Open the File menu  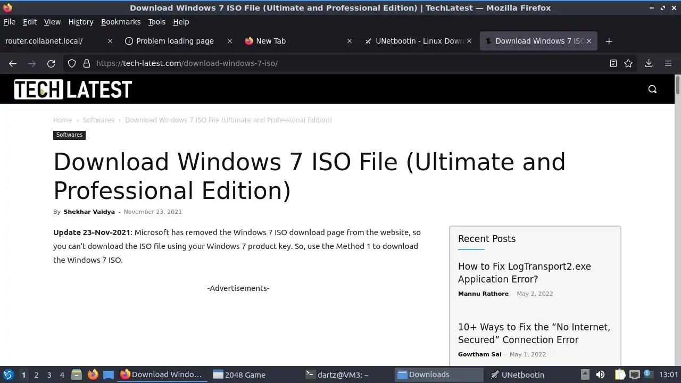pos(10,22)
